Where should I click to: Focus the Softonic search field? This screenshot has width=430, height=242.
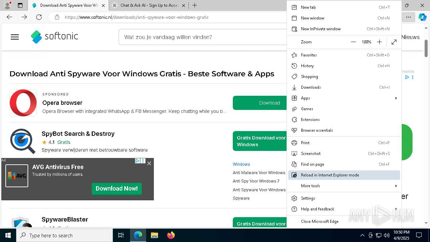[203, 37]
